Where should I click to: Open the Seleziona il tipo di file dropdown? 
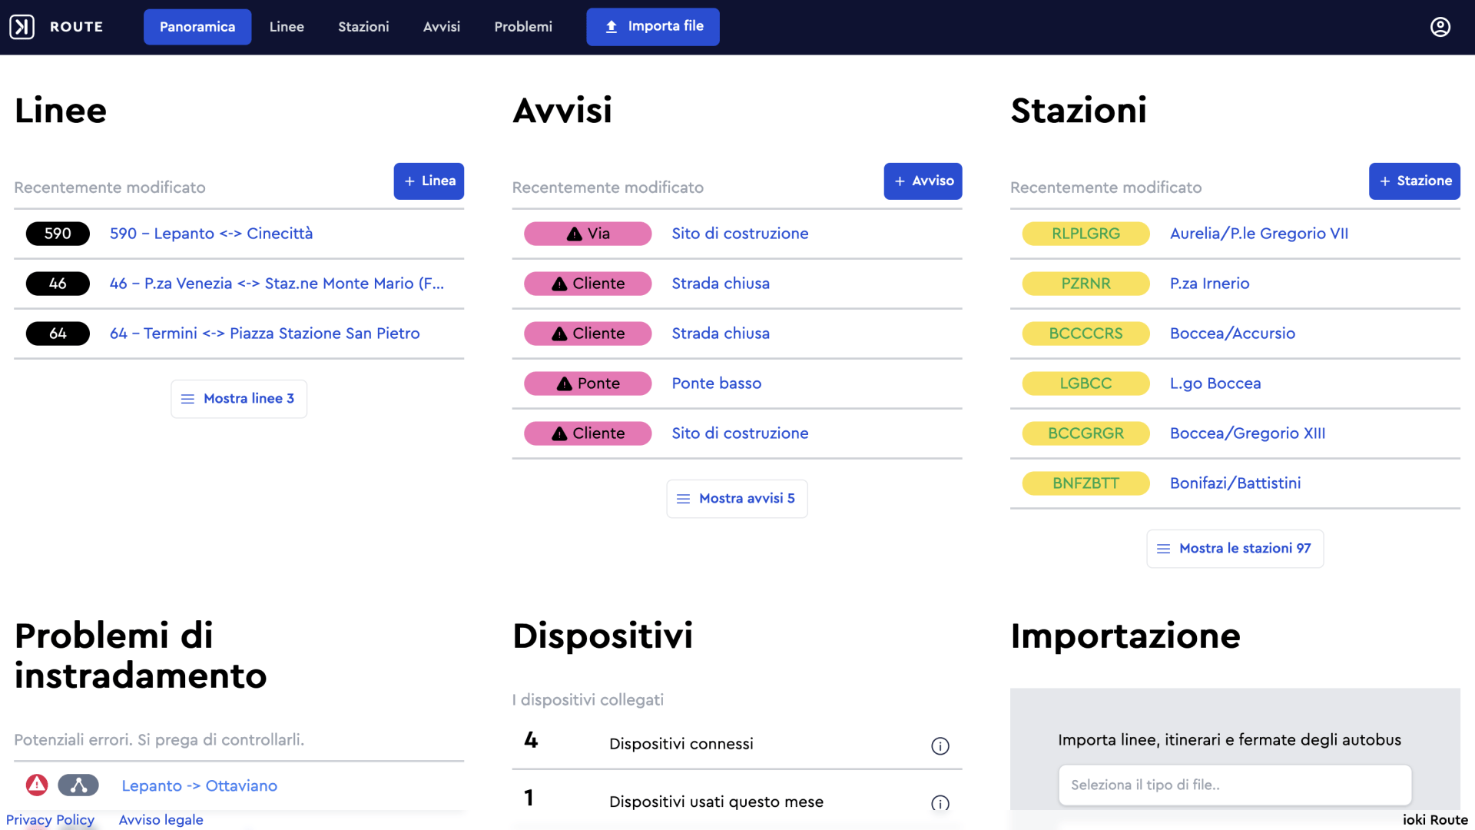coord(1235,785)
